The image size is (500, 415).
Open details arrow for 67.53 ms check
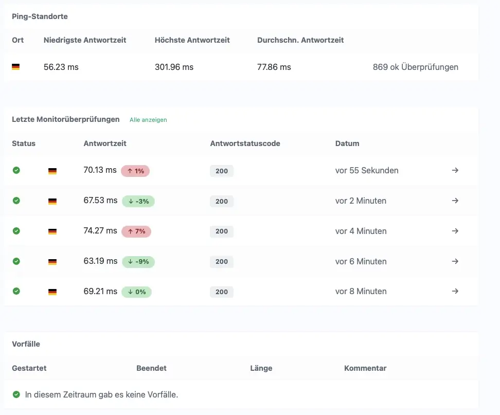[x=455, y=201]
